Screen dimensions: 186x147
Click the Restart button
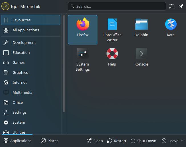coord(117,141)
